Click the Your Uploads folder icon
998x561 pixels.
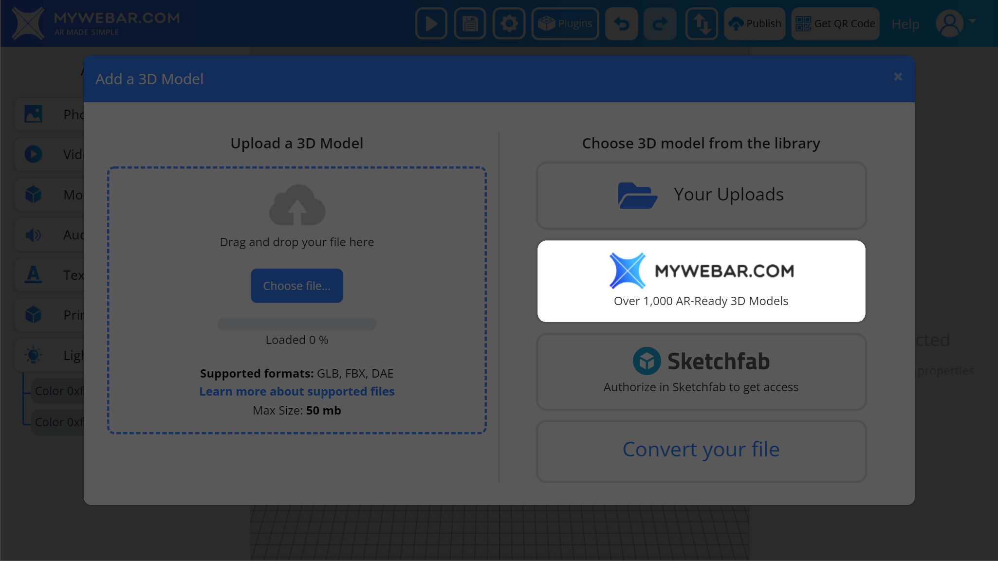[x=637, y=195]
